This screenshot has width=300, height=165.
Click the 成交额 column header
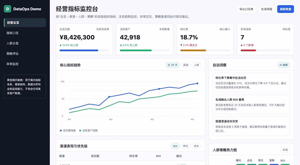pyautogui.click(x=95, y=156)
